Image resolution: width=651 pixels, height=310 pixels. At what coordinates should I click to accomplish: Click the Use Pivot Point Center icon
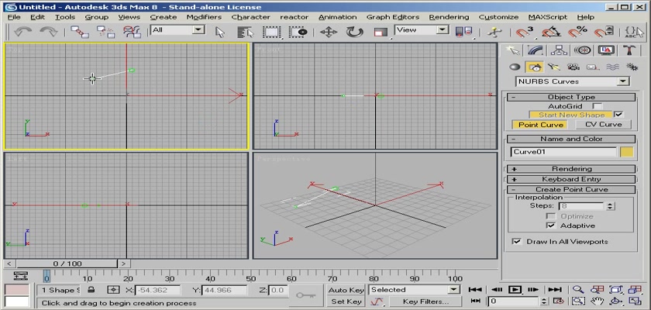pos(463,32)
